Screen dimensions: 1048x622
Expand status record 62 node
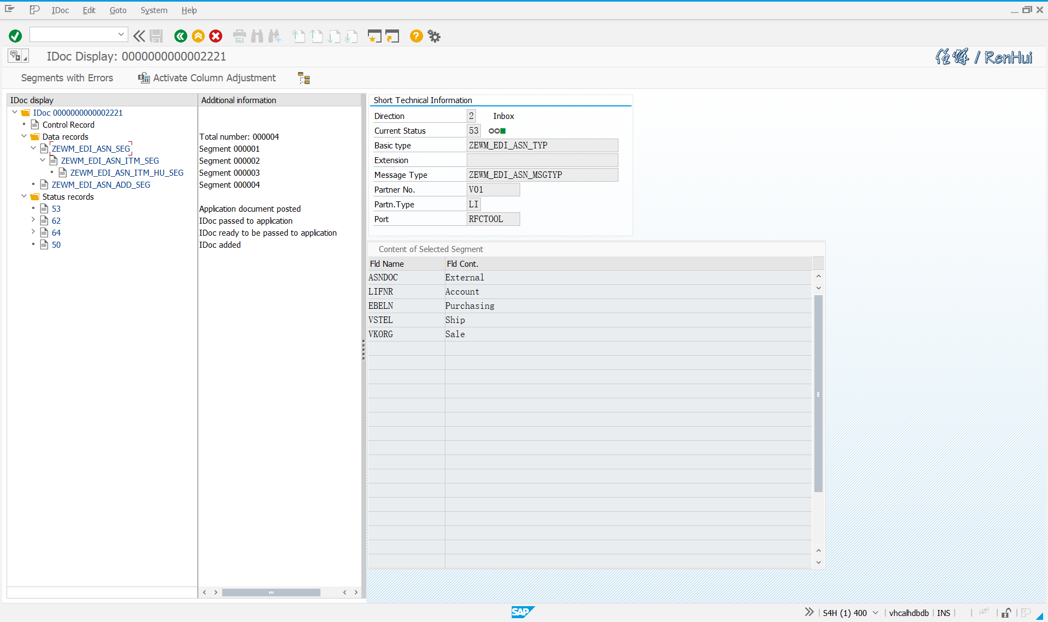(x=33, y=220)
